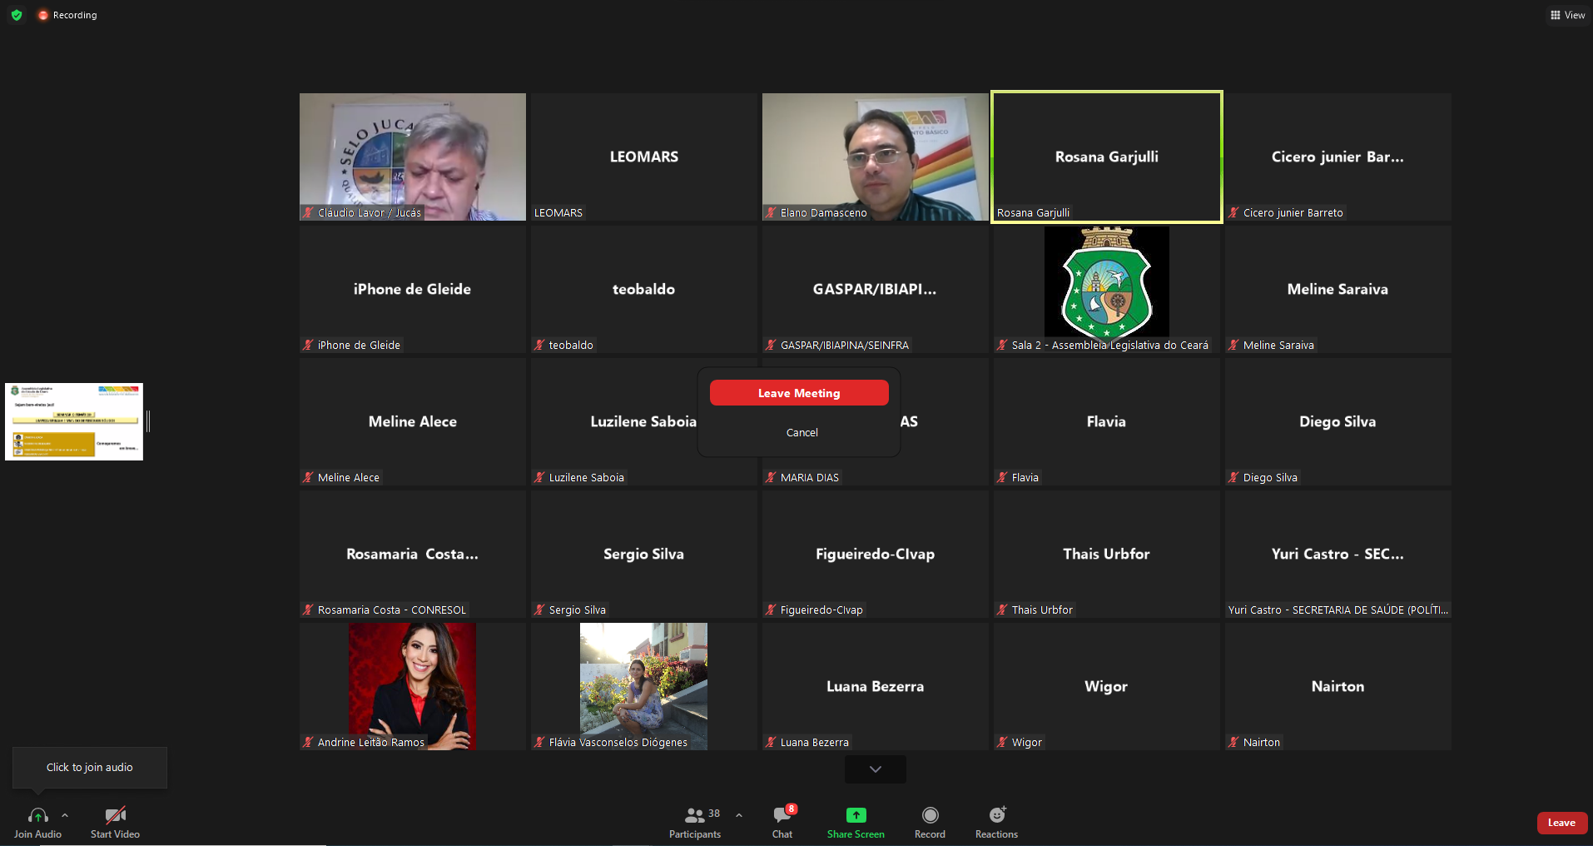Viewport: 1593px width, 846px height.
Task: Open the Chat icon with unread messages
Action: [x=782, y=815]
